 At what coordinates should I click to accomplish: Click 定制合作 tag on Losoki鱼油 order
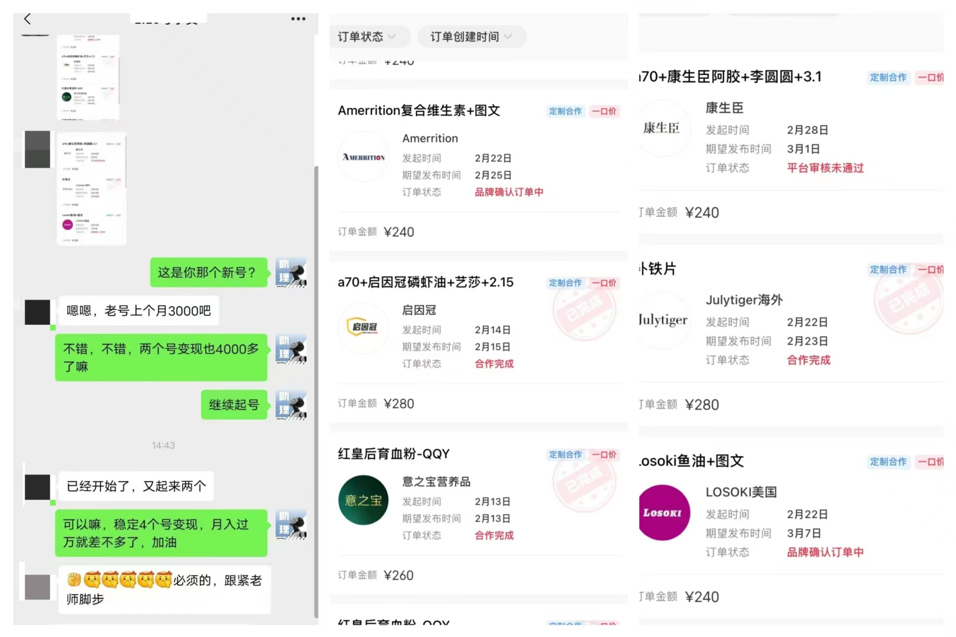point(888,462)
